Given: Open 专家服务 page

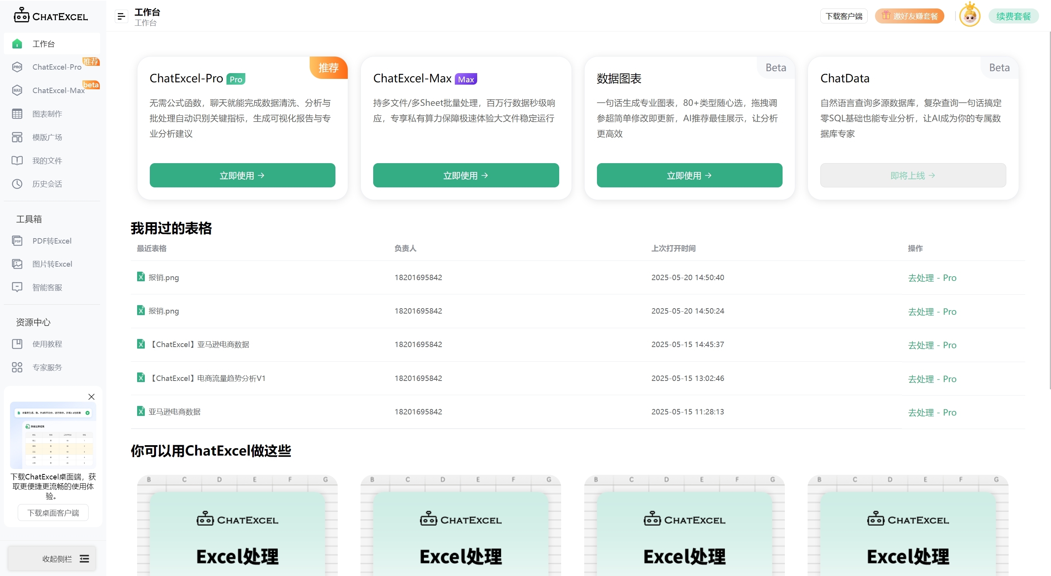Looking at the screenshot, I should click(52, 367).
